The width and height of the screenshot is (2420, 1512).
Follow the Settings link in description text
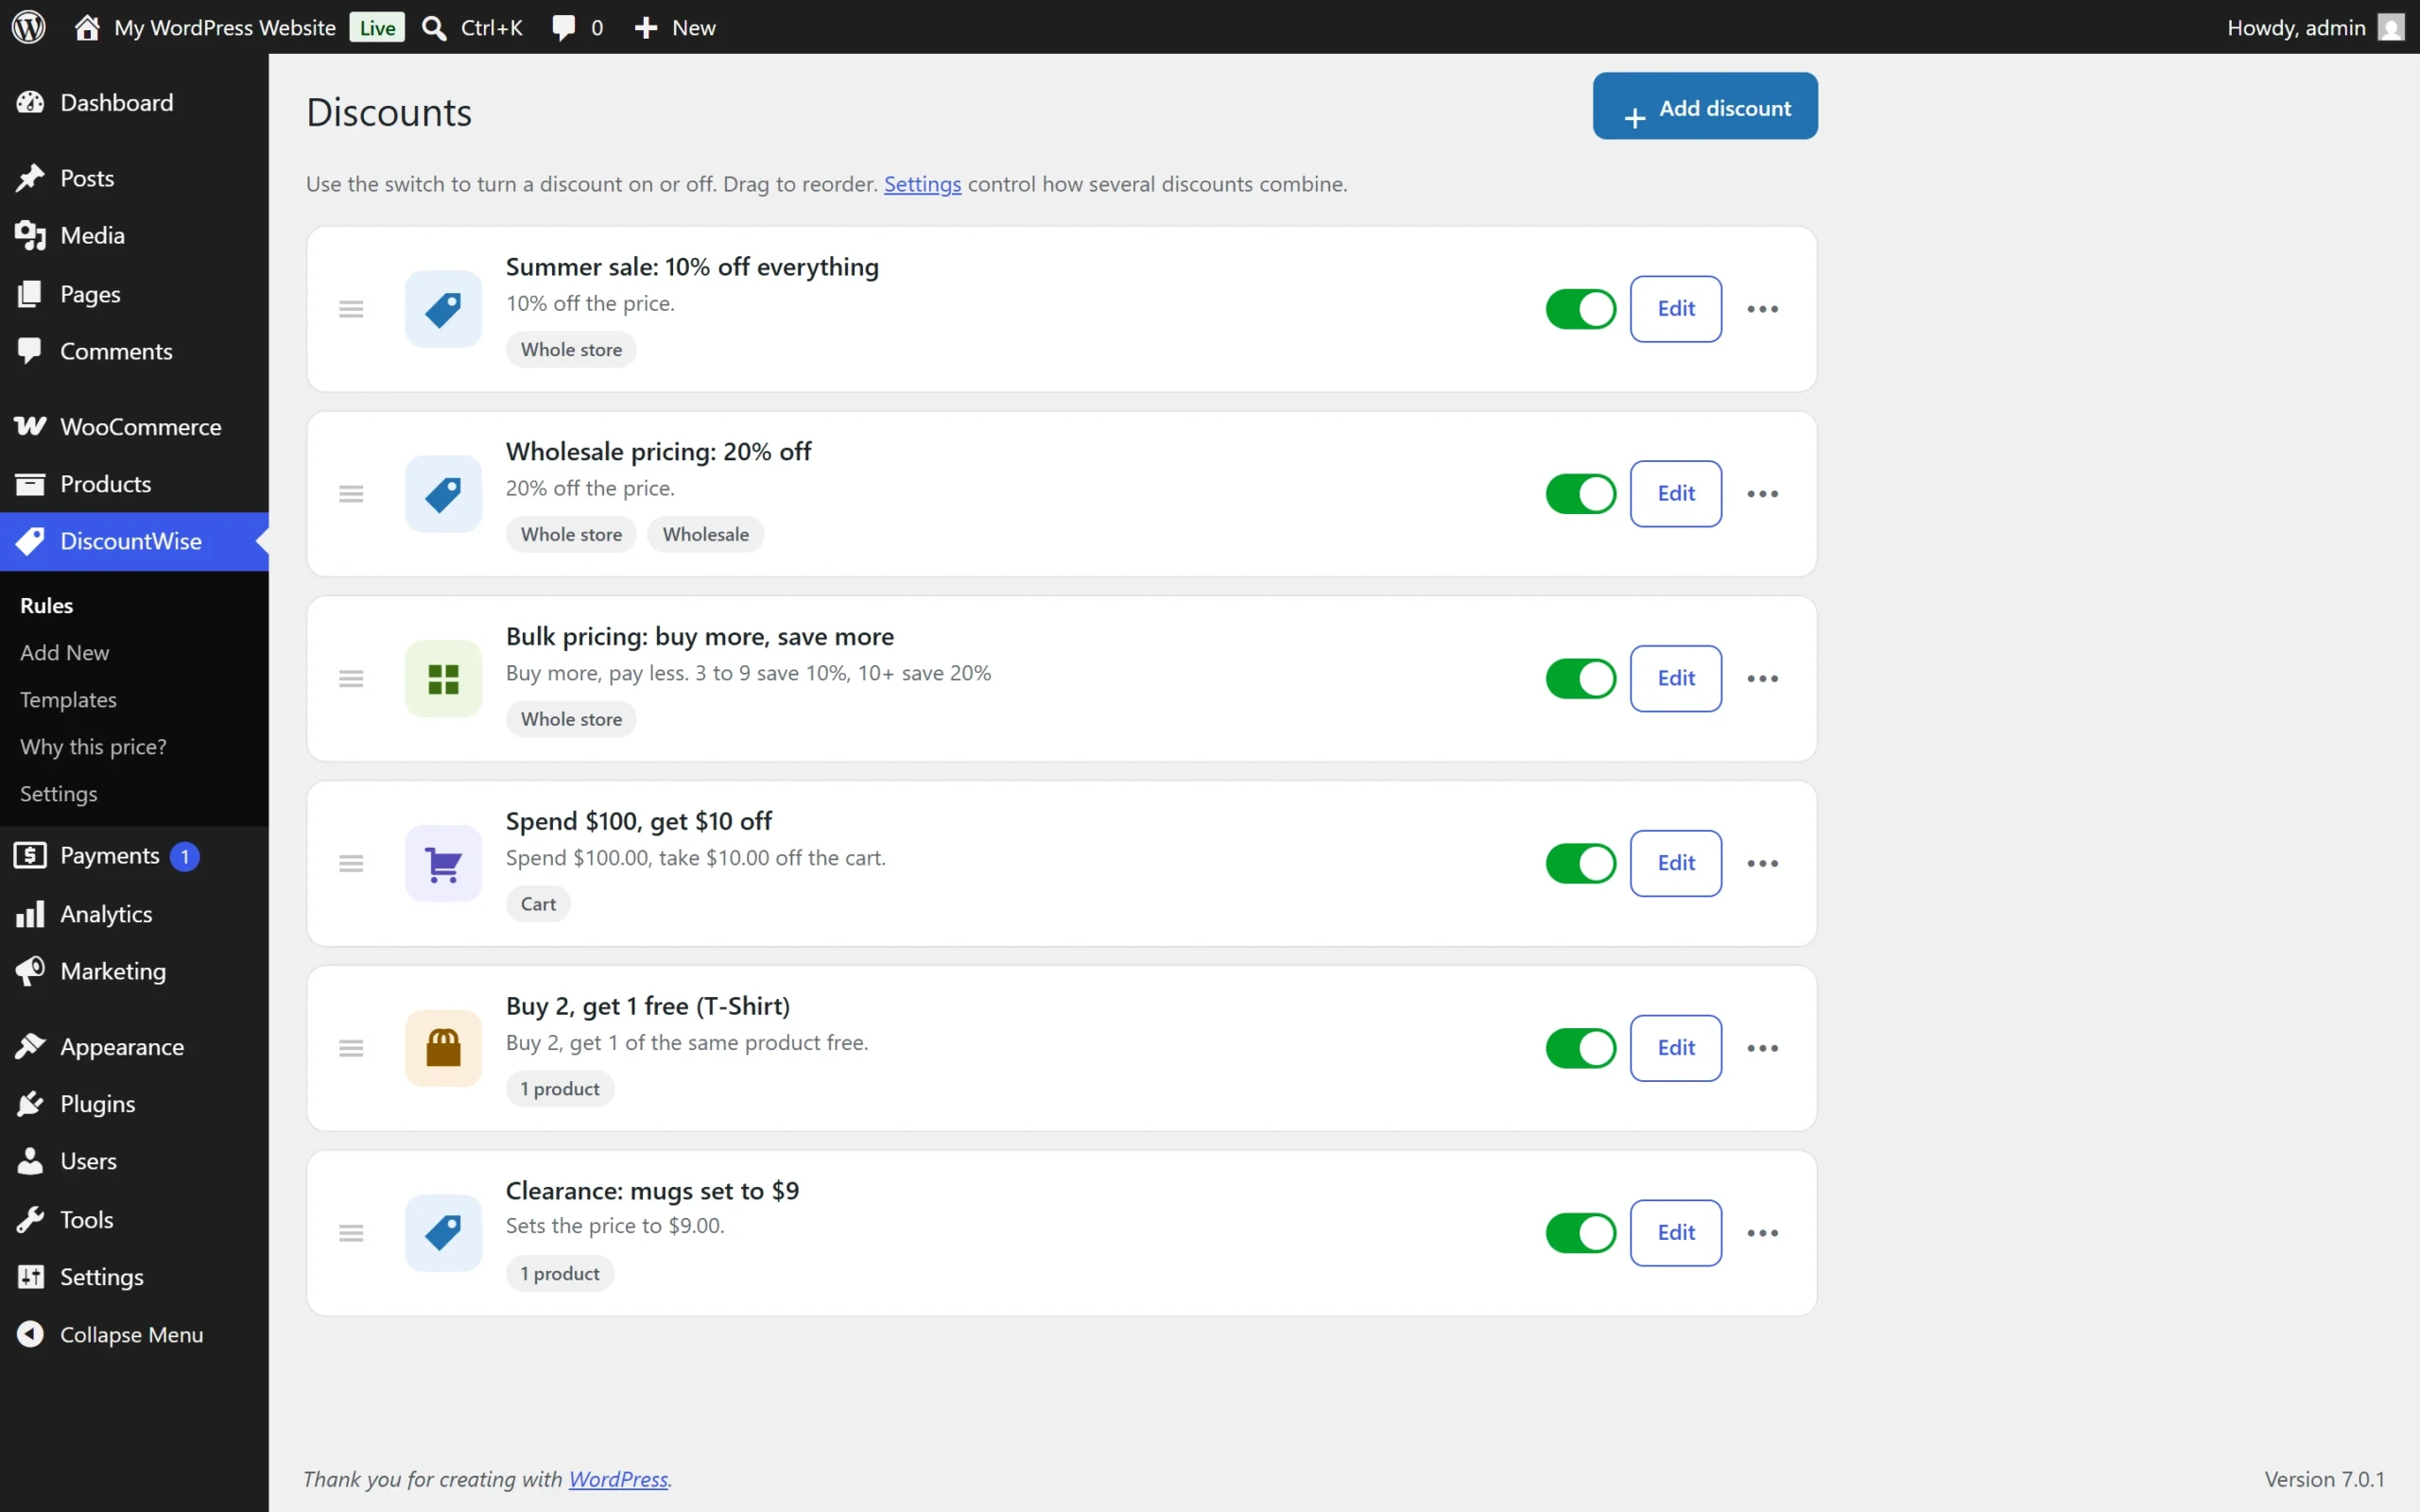tap(922, 184)
